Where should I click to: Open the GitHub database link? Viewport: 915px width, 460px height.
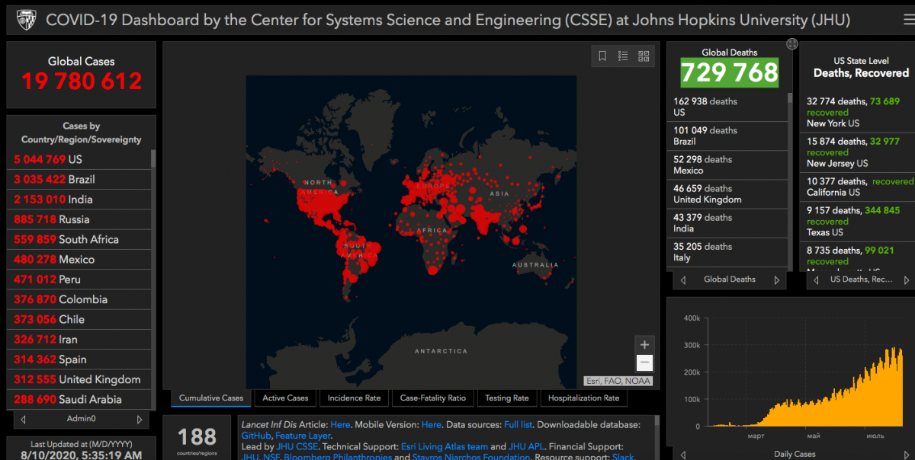[x=256, y=436]
